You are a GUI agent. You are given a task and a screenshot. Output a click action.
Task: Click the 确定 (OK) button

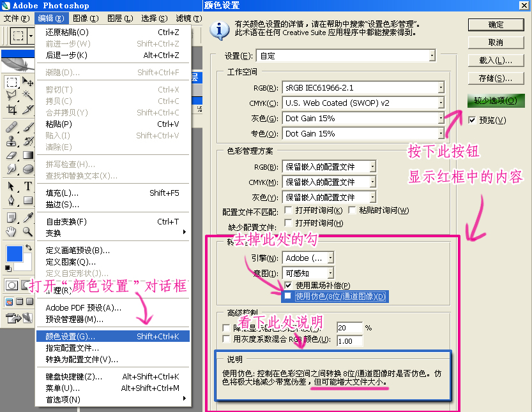(496, 25)
